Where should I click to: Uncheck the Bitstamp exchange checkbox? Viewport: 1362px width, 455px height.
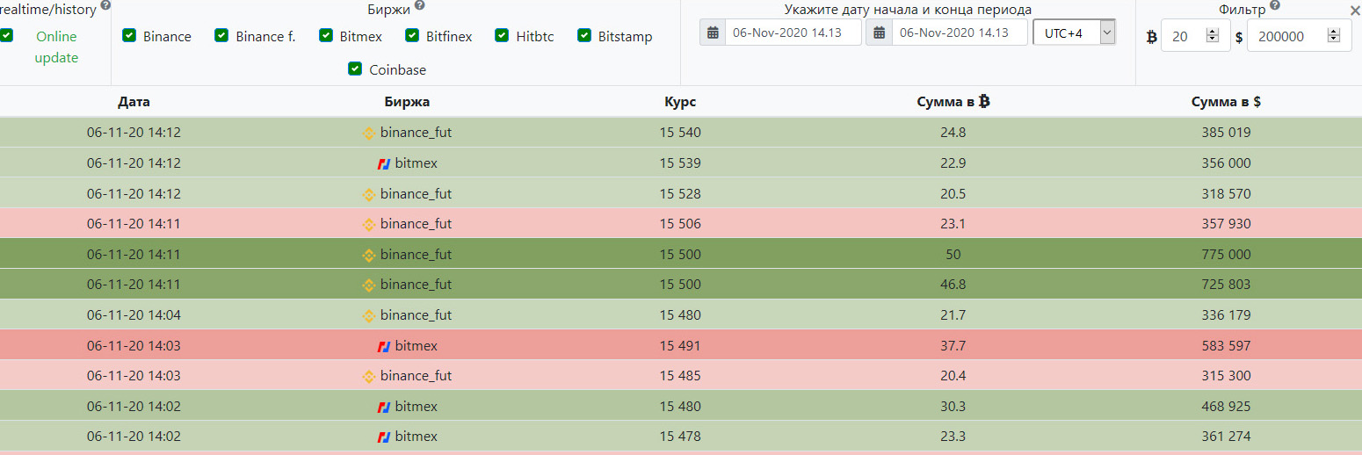pos(584,36)
